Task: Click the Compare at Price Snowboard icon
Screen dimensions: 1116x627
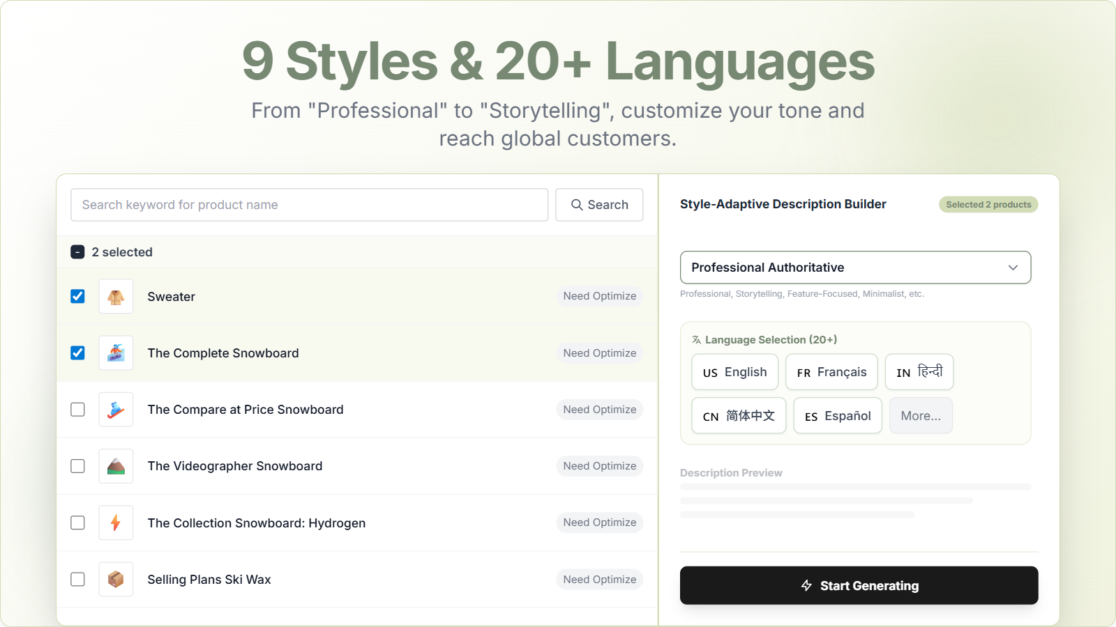Action: (x=116, y=410)
